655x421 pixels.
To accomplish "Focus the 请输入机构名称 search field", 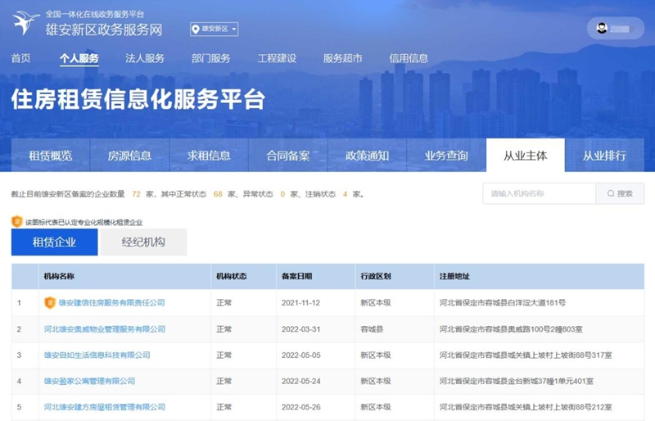I will click(539, 194).
